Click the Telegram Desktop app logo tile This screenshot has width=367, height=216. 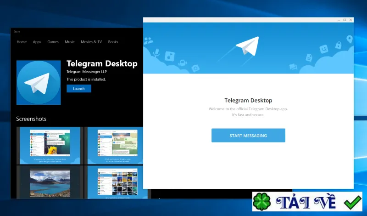pyautogui.click(x=39, y=83)
